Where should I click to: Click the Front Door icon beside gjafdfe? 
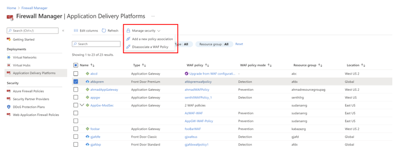point(88,137)
